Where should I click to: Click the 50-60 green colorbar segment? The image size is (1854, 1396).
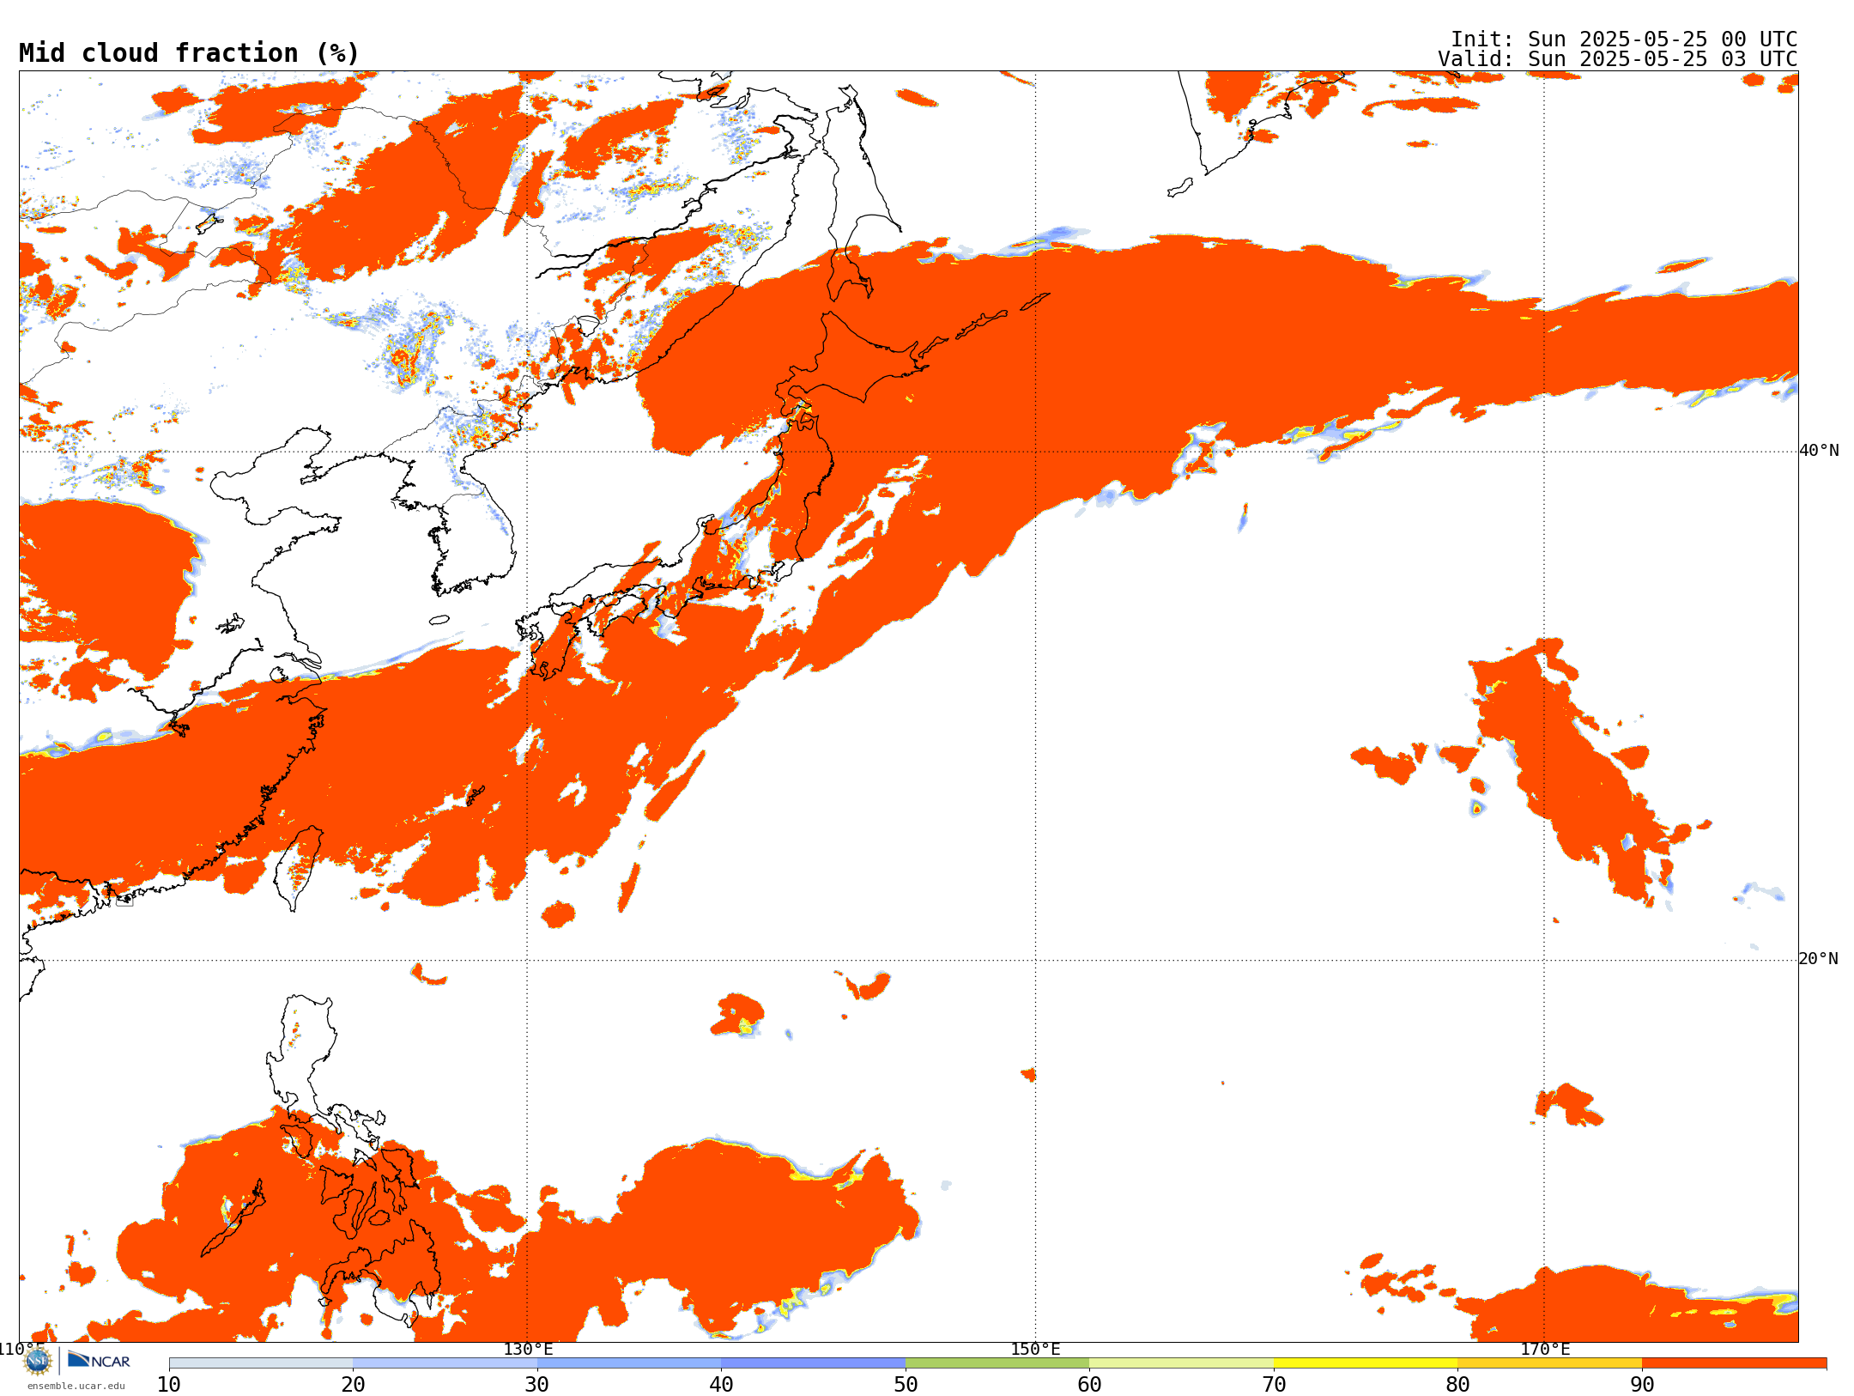pos(997,1363)
